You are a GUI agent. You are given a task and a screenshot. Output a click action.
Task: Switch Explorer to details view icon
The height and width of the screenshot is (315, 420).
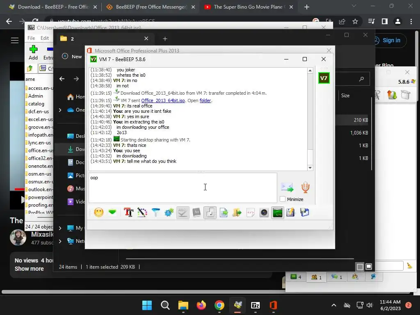coord(360,267)
